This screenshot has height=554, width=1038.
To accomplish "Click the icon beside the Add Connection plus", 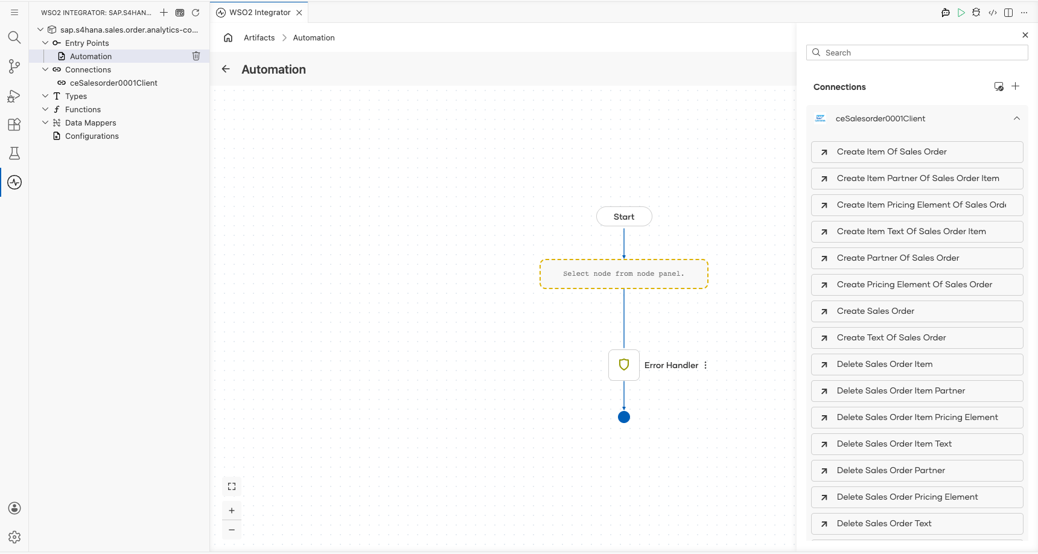I will click(999, 87).
